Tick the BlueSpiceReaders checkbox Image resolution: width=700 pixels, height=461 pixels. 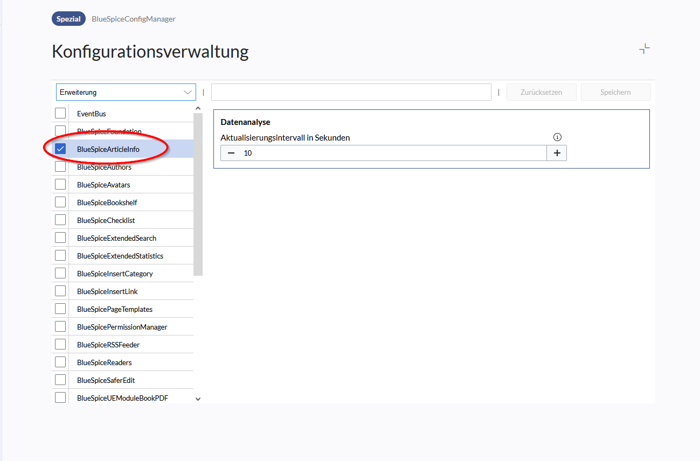[60, 362]
